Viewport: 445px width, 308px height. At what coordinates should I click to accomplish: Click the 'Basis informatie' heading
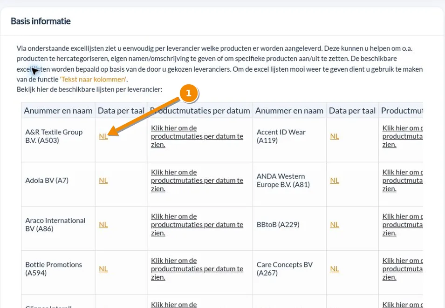[x=41, y=21]
